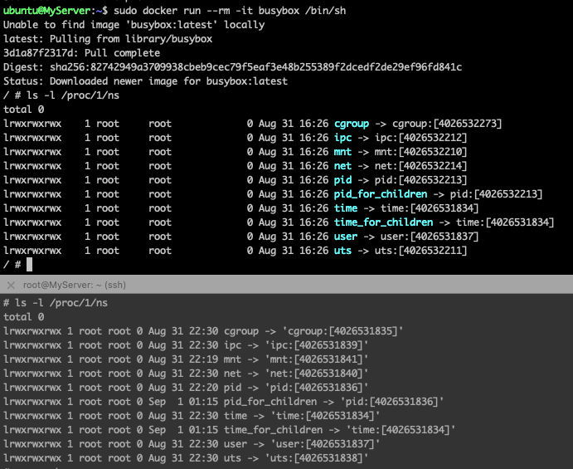Image resolution: width=573 pixels, height=469 pixels.
Task: Click the 'ubuntu@MyServer' prompt text
Action: coord(46,11)
